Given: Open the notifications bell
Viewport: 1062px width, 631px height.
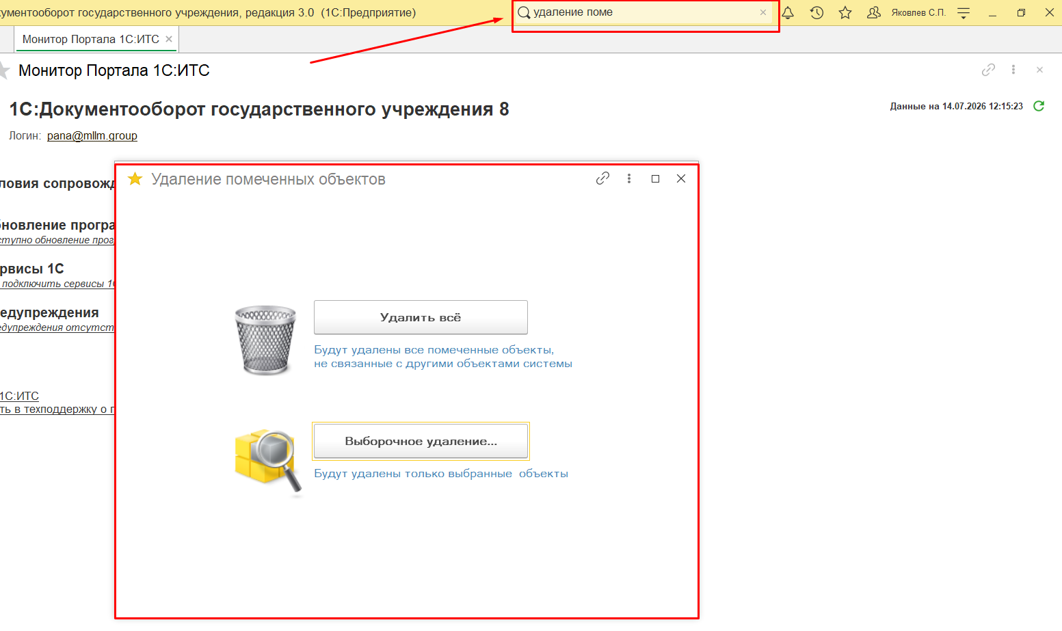Looking at the screenshot, I should [x=788, y=12].
